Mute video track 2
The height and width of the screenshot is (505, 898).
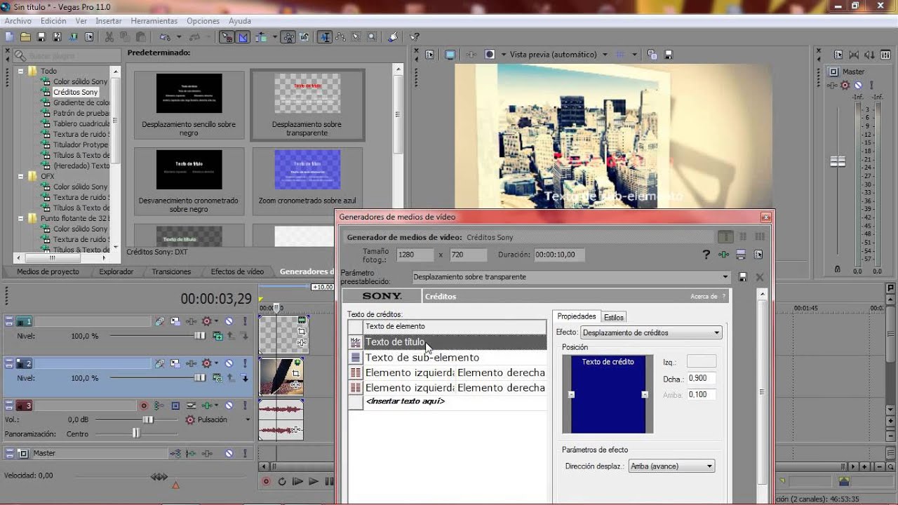(x=229, y=363)
